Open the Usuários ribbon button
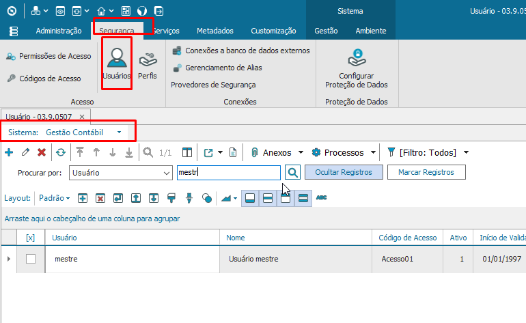 point(117,64)
